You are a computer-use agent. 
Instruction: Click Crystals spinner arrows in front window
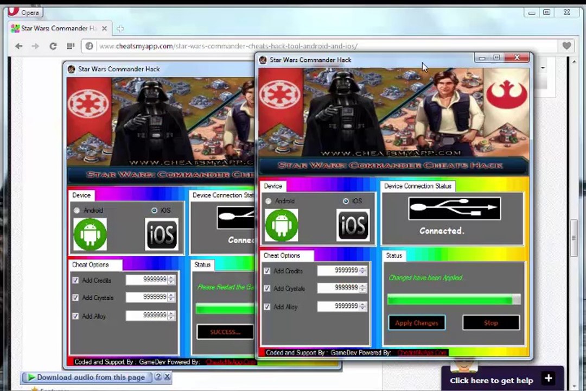[x=362, y=288]
